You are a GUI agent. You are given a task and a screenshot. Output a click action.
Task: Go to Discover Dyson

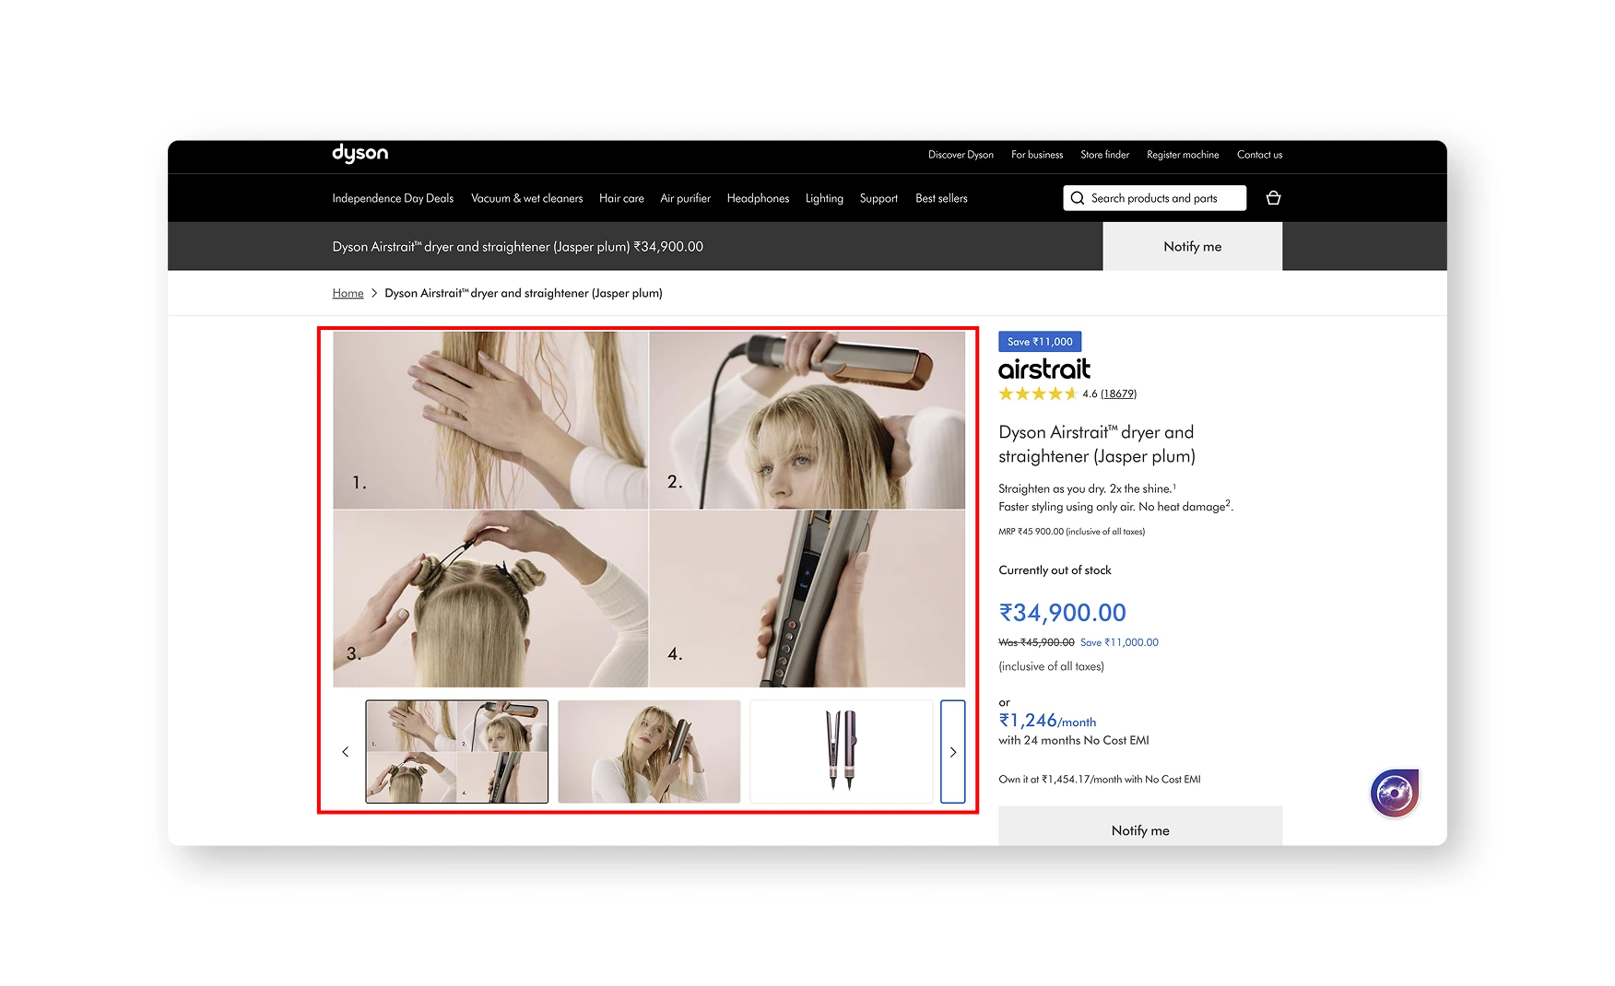pyautogui.click(x=961, y=155)
